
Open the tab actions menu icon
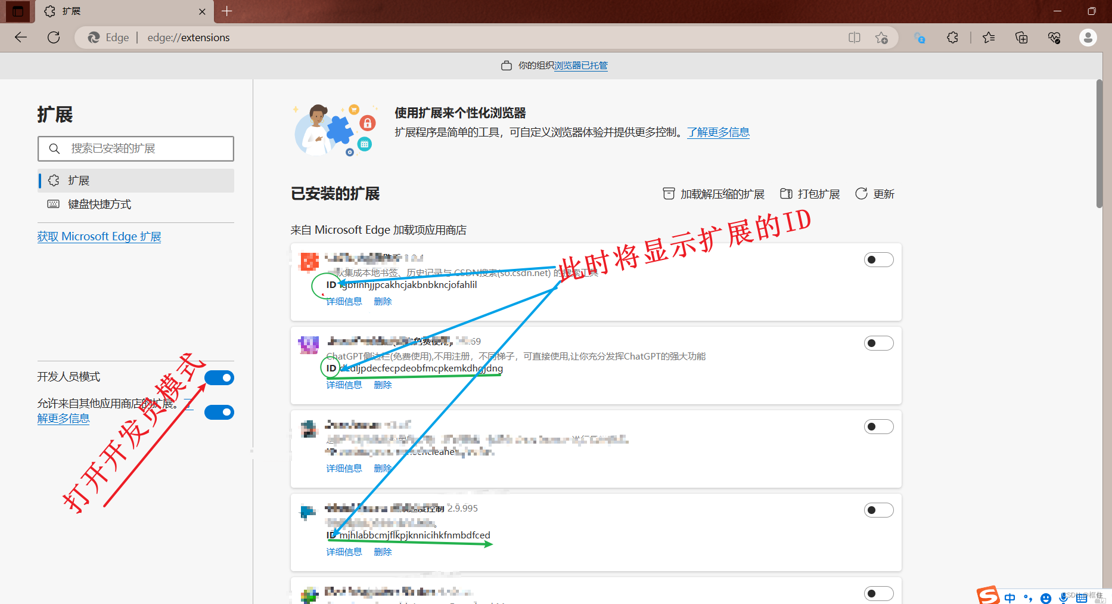(x=18, y=11)
